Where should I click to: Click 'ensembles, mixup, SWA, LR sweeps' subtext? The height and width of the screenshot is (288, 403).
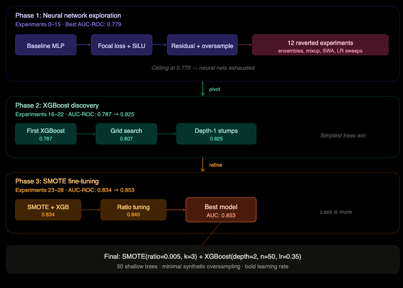tap(320, 51)
